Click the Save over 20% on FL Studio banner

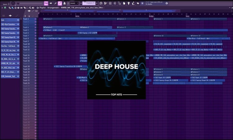coord(154,3)
